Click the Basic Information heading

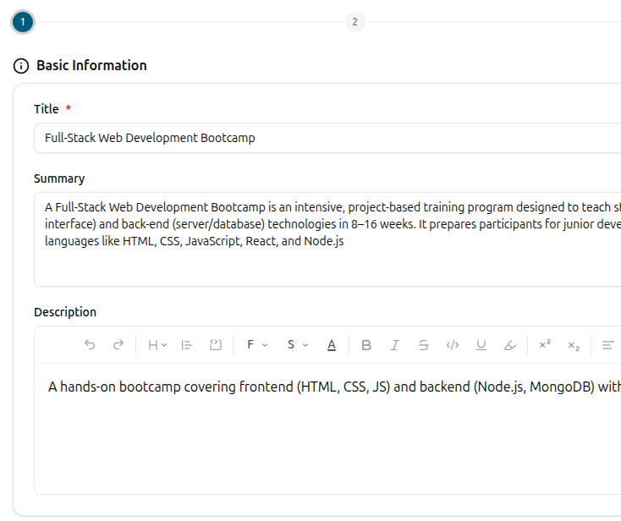[91, 65]
